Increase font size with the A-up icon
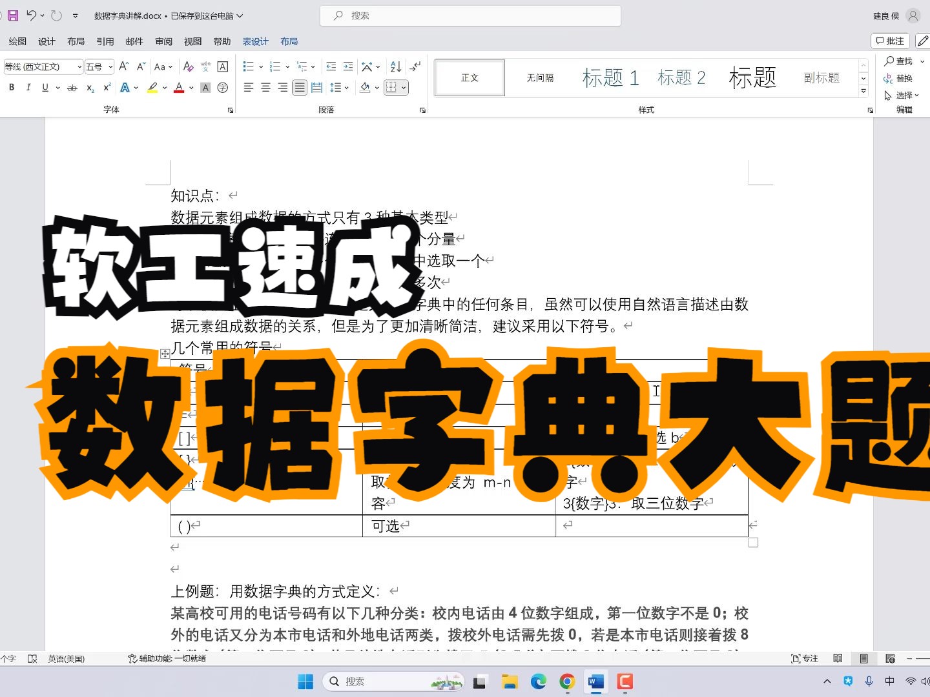The image size is (930, 697). pyautogui.click(x=124, y=66)
